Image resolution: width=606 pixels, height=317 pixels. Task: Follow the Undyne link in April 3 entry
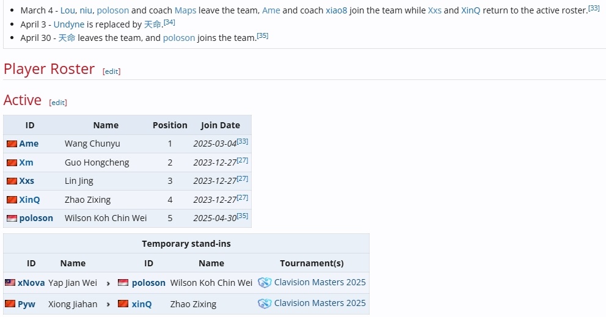coord(69,24)
